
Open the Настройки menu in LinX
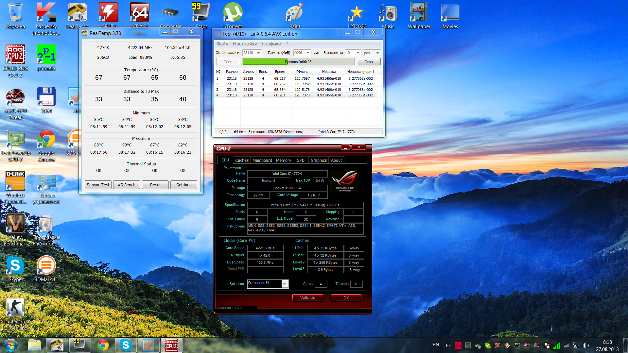pos(245,44)
